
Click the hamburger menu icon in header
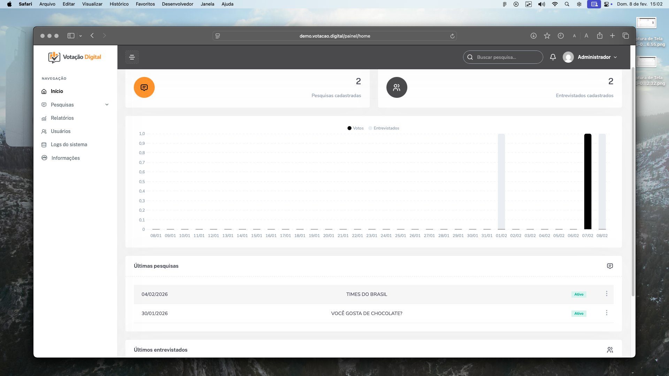click(132, 57)
